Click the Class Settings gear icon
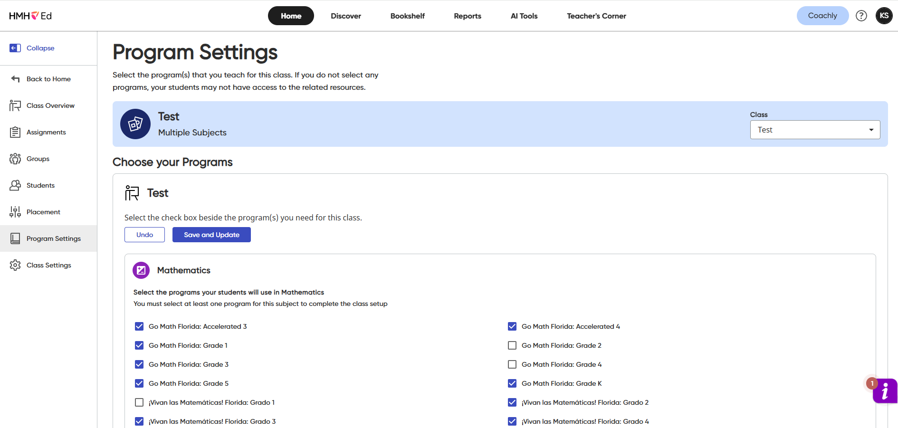The image size is (898, 428). click(x=15, y=265)
